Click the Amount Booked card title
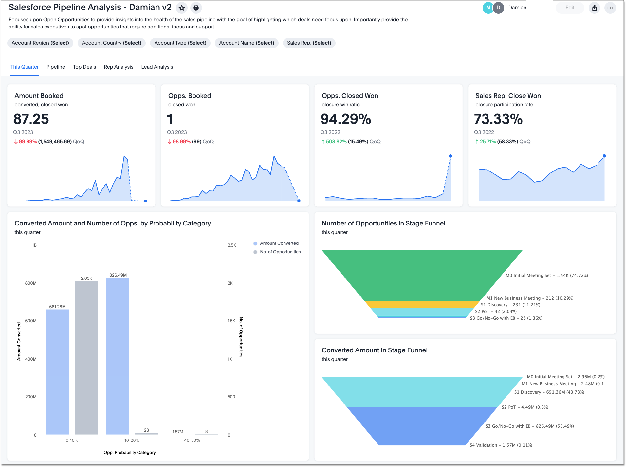 tap(39, 96)
